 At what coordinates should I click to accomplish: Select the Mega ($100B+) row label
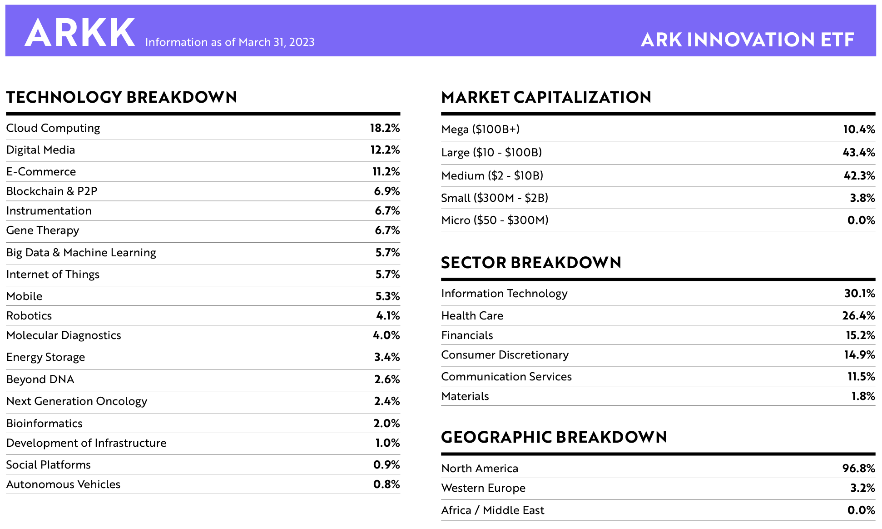[x=481, y=130]
